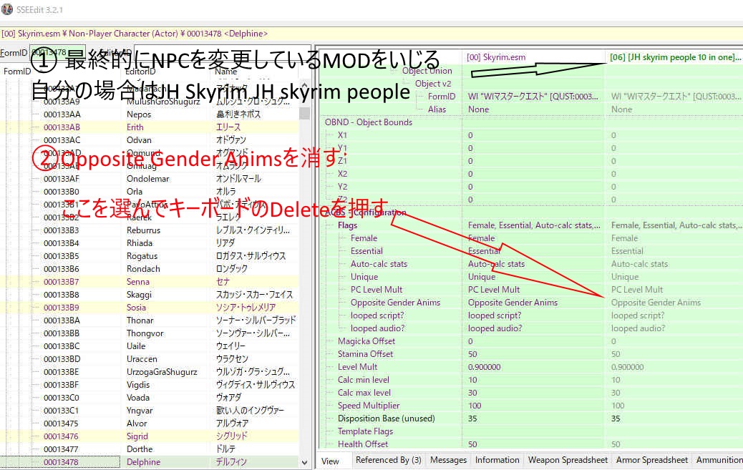
Task: Select record 000133AF Ondolemar
Action: [x=150, y=179]
